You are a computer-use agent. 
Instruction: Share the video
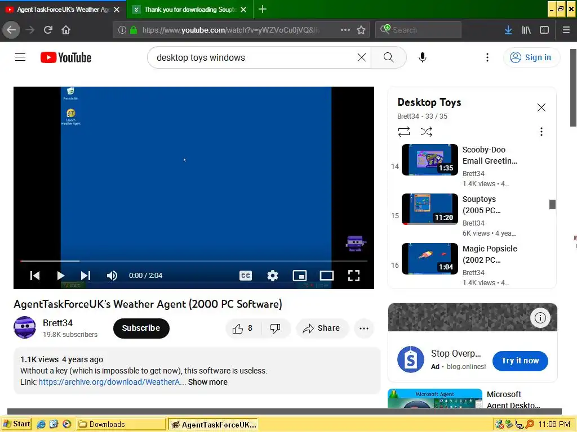(322, 328)
